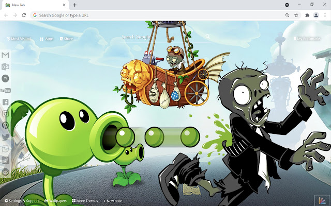Click the Share link
The height and width of the screenshot is (206, 331).
pos(66,39)
